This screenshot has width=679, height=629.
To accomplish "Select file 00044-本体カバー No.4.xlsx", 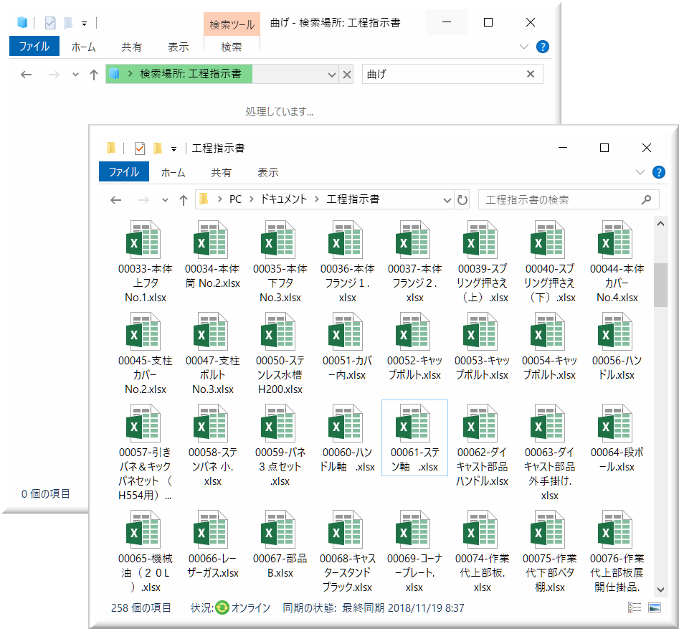I will click(x=617, y=262).
